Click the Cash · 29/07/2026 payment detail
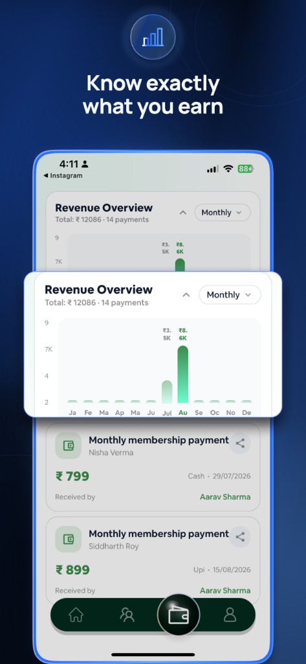The height and width of the screenshot is (664, 306). pyautogui.click(x=219, y=477)
